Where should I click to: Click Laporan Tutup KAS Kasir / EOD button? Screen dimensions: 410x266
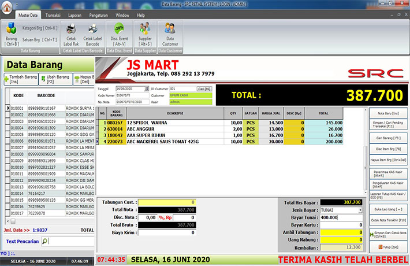(388, 195)
